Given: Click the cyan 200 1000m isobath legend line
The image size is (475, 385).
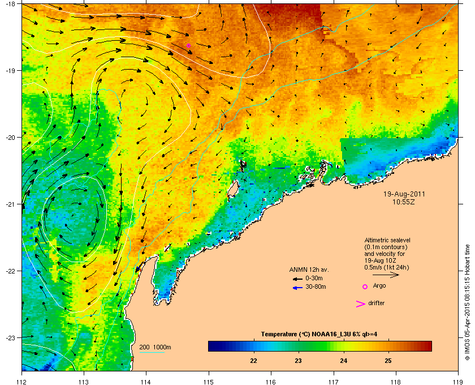Looking at the screenshot, I should (x=152, y=353).
